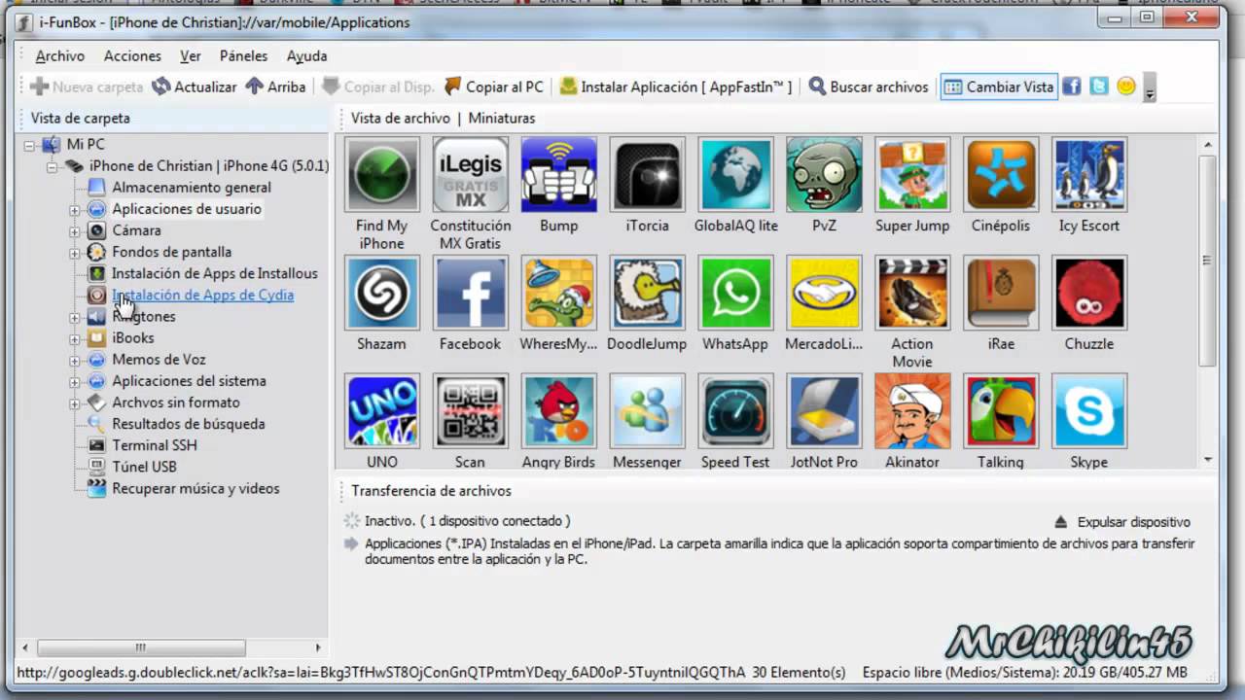
Task: Select the WhatsApp app icon
Action: pyautogui.click(x=735, y=294)
